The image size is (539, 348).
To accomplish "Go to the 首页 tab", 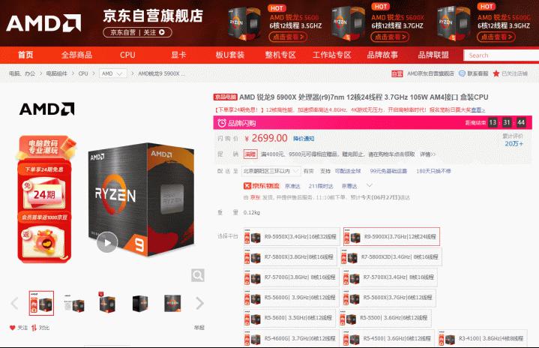I will click(25, 55).
